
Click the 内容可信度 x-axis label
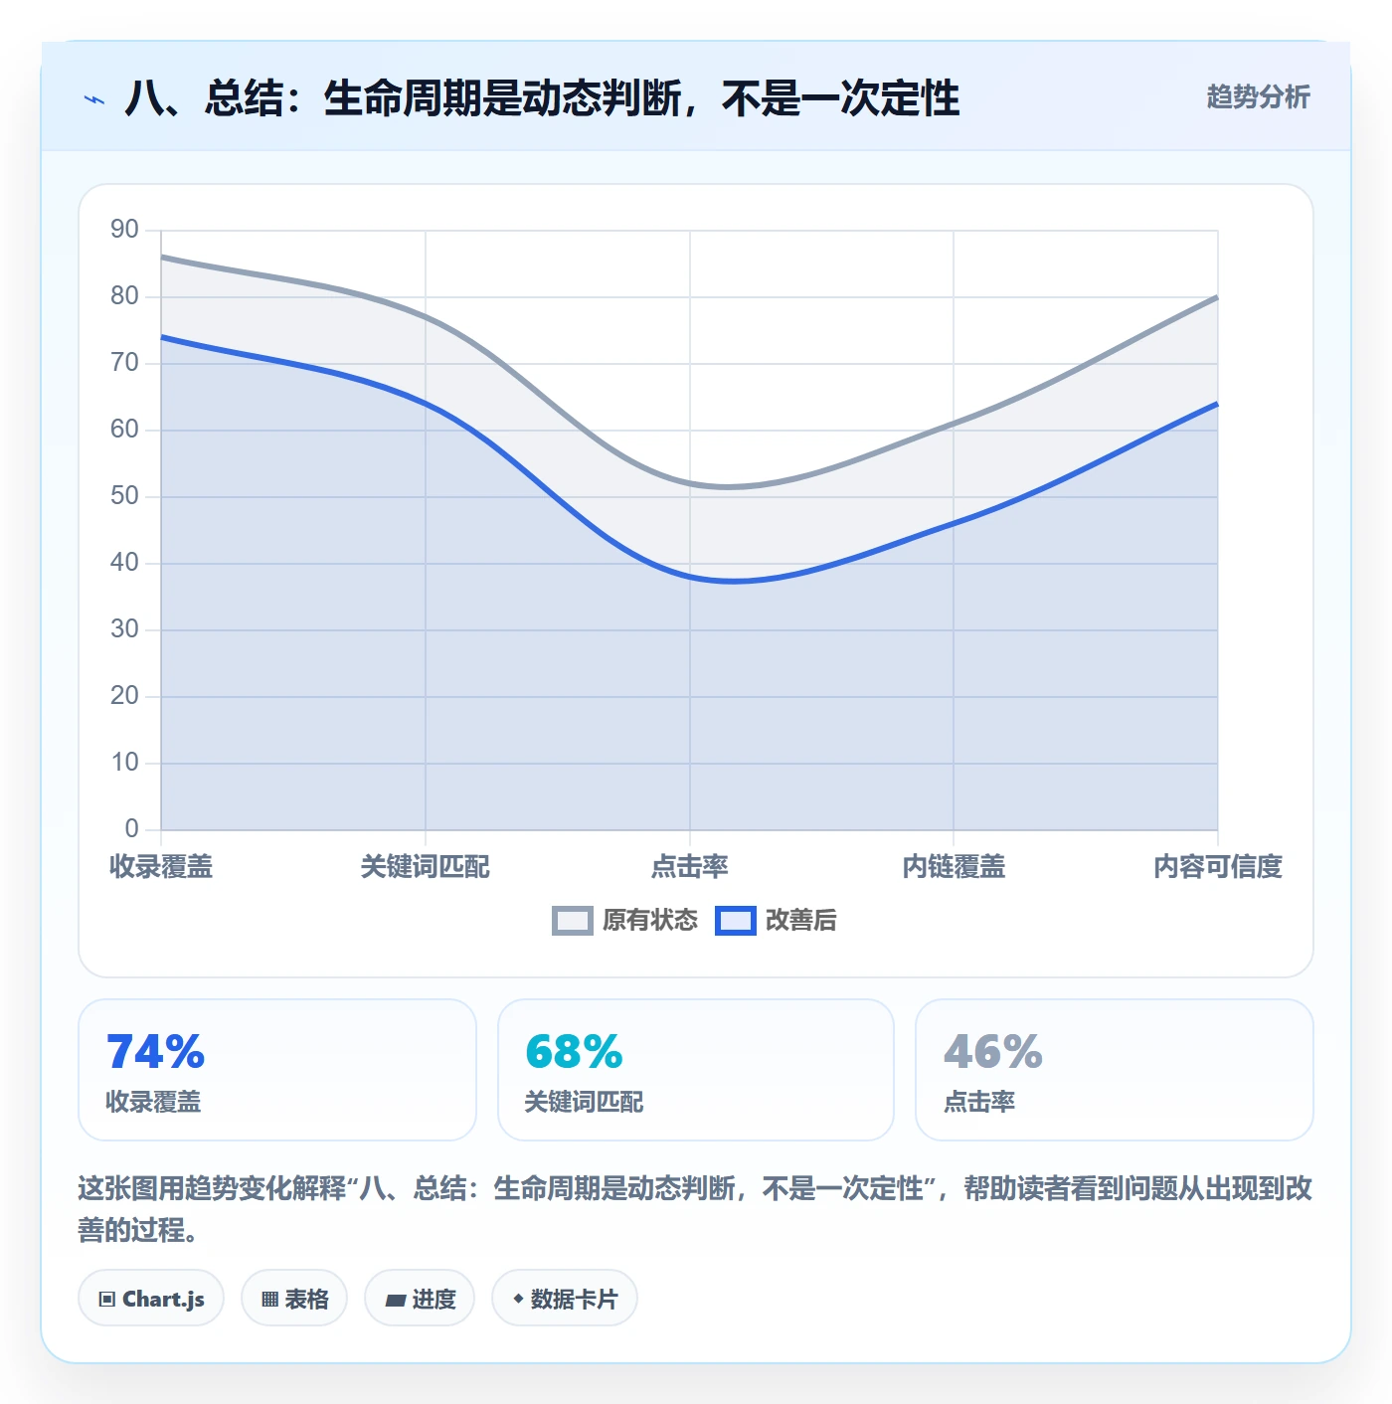coord(1218,867)
